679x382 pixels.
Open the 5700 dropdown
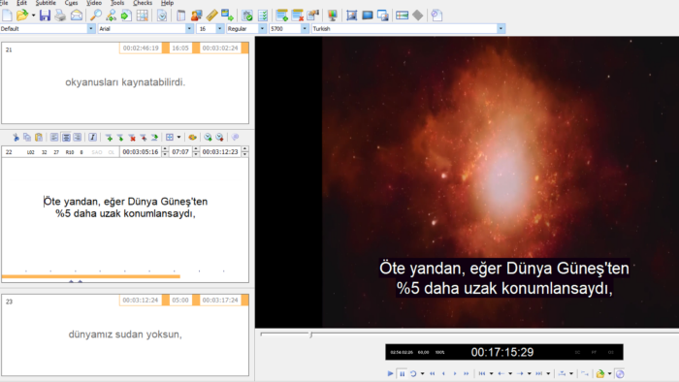(x=305, y=28)
